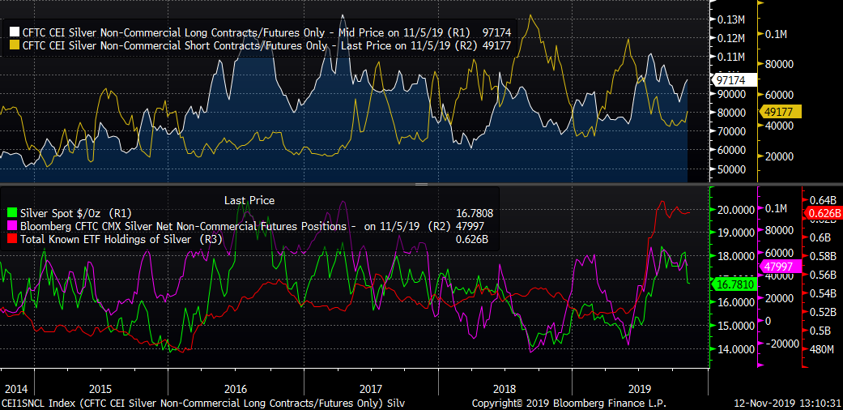Click the yellow Short Contracts legend swatch
Image resolution: width=843 pixels, height=410 pixels.
[x=14, y=45]
